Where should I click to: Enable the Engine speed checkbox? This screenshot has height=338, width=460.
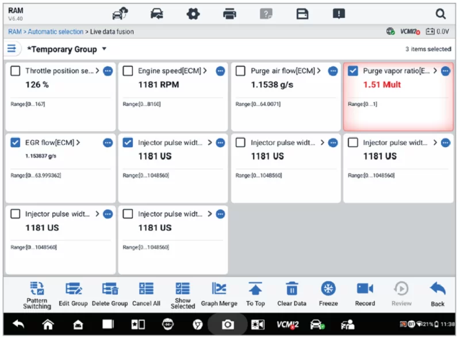(128, 71)
